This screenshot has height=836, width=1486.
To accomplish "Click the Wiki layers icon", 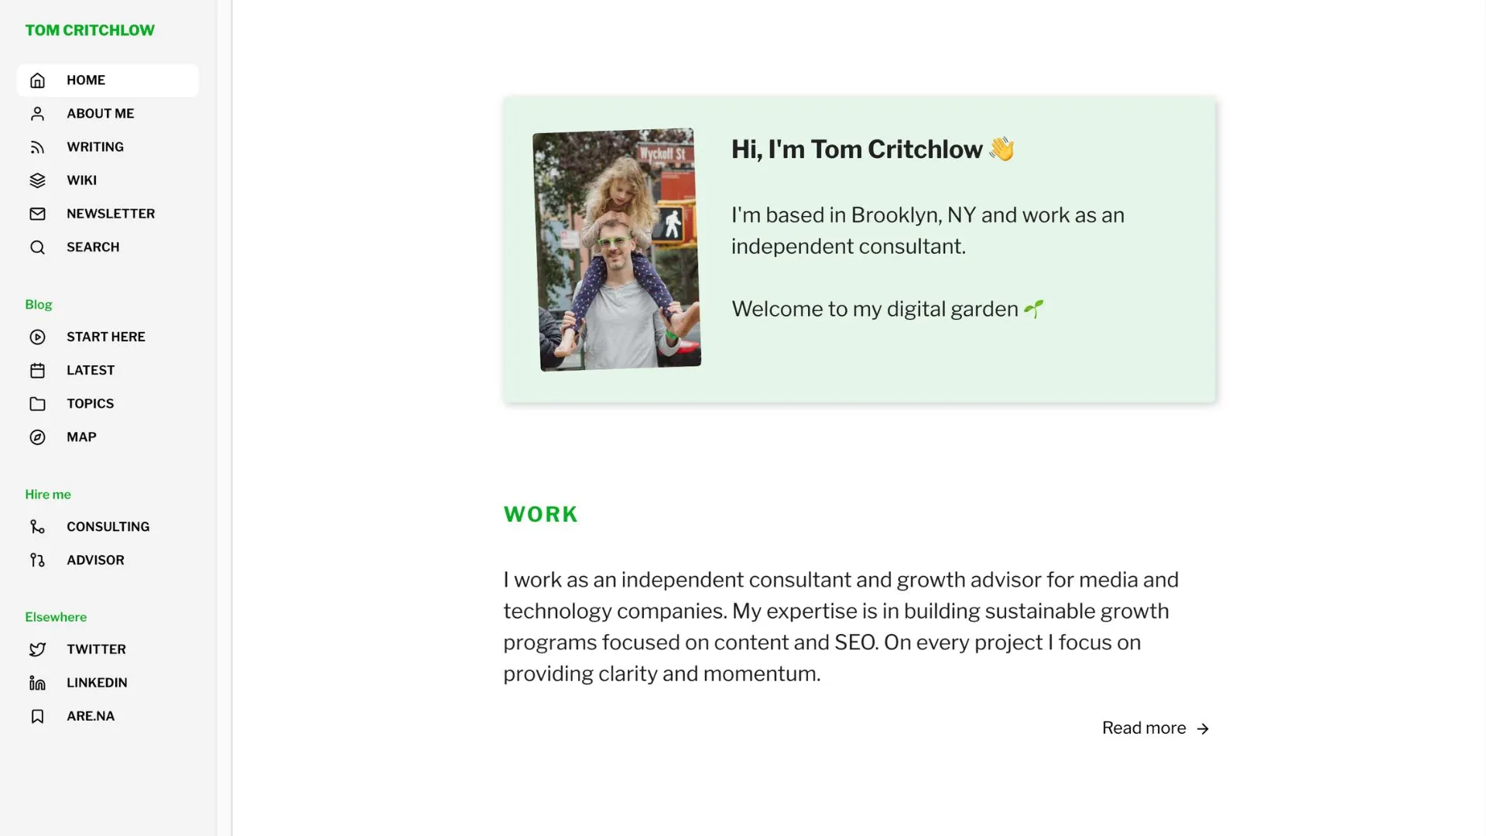I will tap(36, 180).
